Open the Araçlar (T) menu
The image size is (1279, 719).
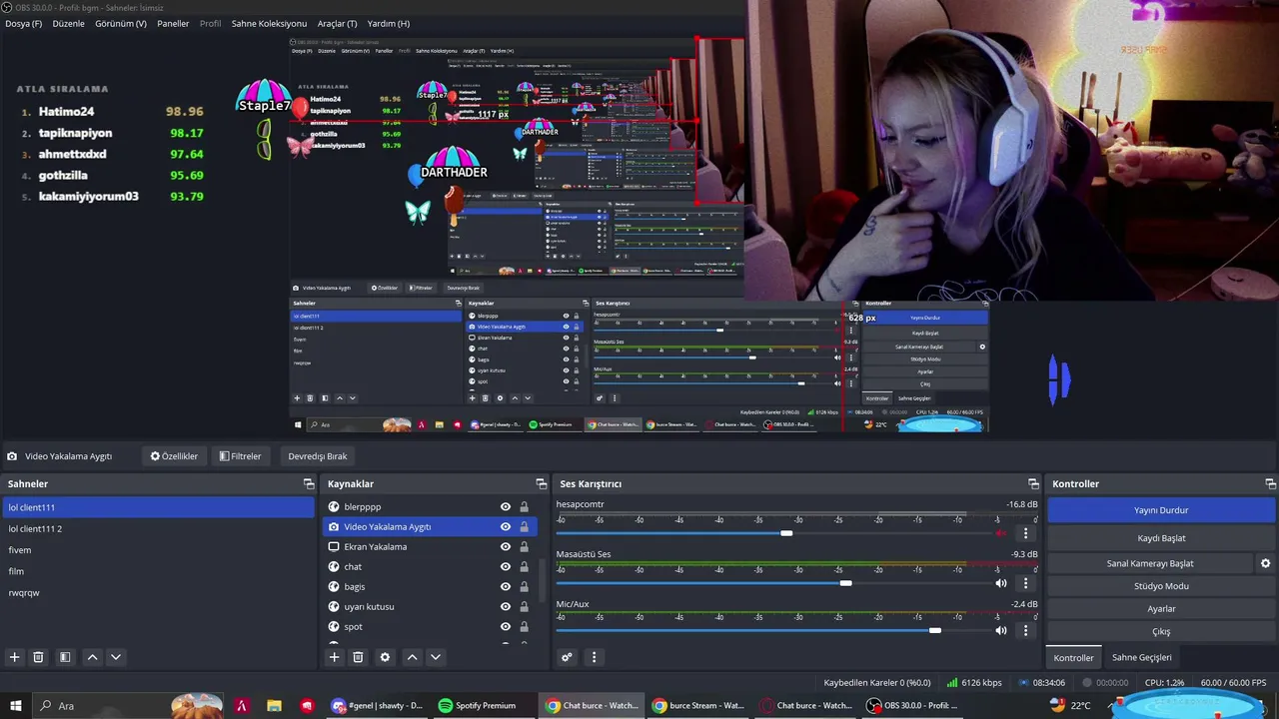pyautogui.click(x=337, y=23)
